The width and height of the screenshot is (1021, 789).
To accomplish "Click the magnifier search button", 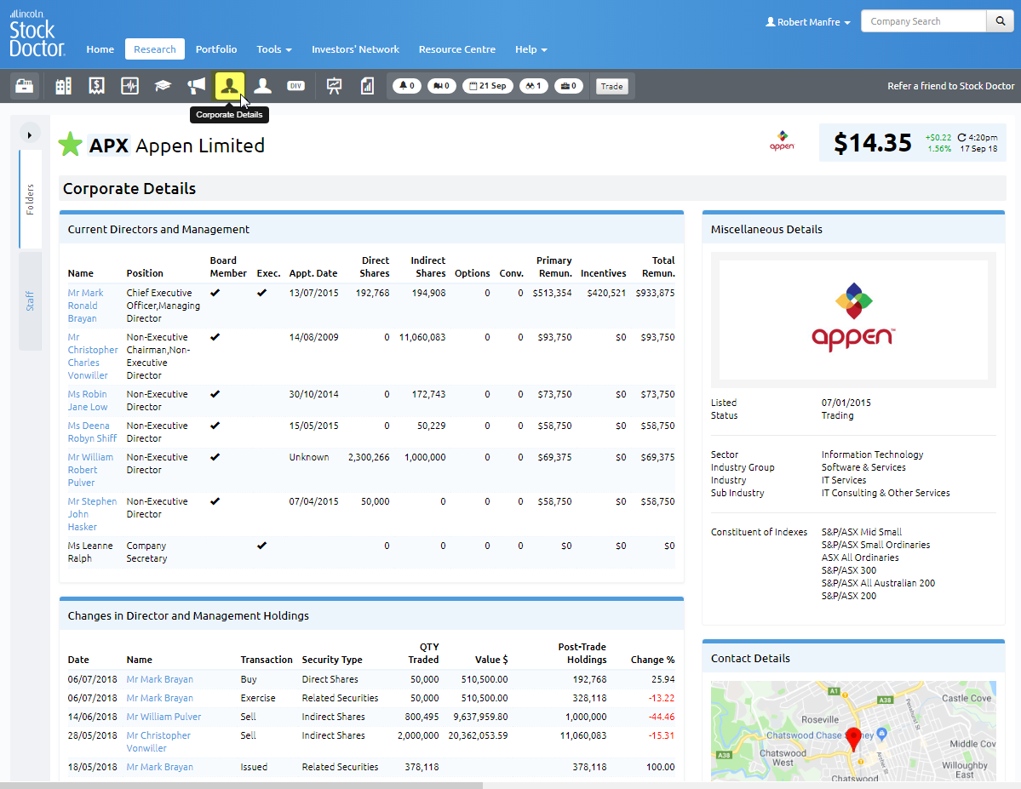I will pyautogui.click(x=1001, y=21).
